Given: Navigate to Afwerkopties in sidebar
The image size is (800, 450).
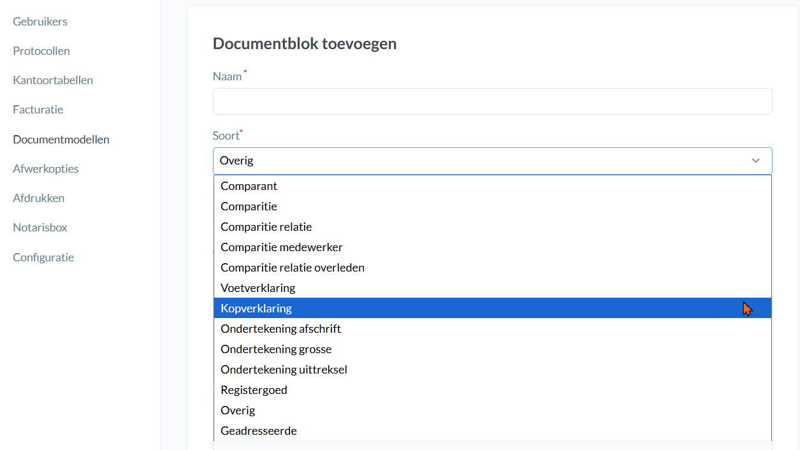Looking at the screenshot, I should click(x=46, y=169).
